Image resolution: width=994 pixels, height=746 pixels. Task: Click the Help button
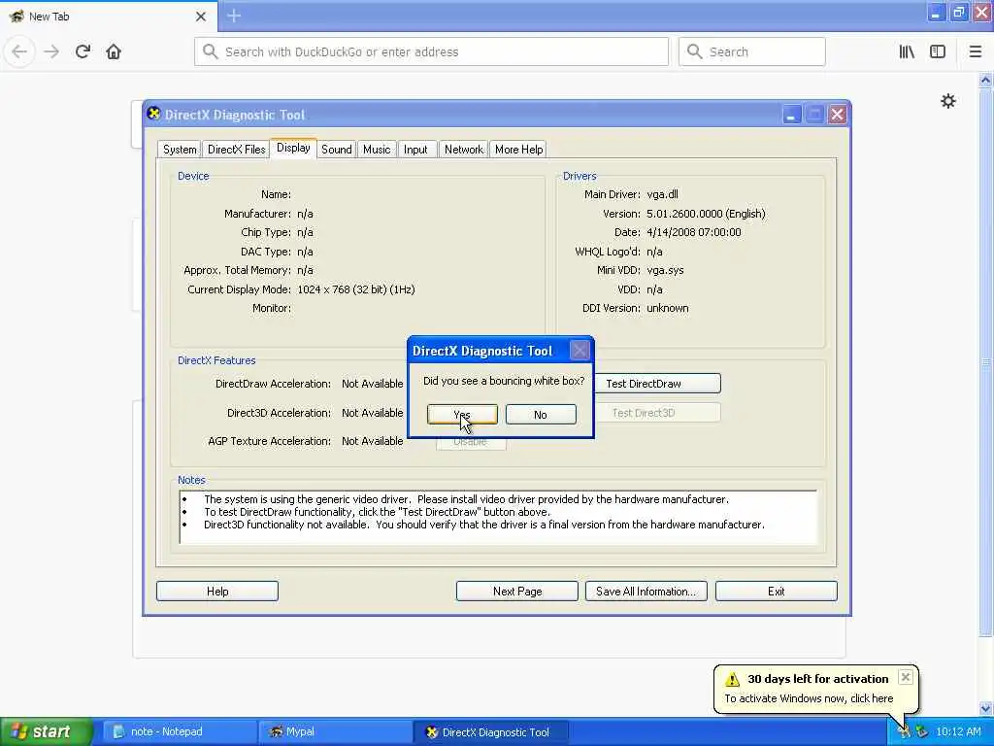[x=217, y=592]
